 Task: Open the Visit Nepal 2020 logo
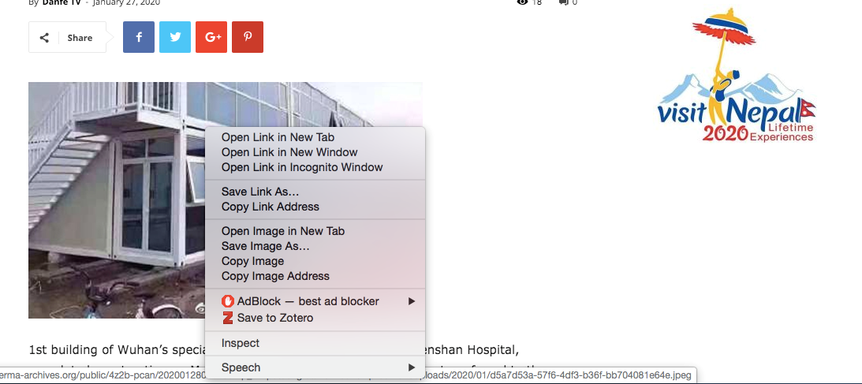736,76
